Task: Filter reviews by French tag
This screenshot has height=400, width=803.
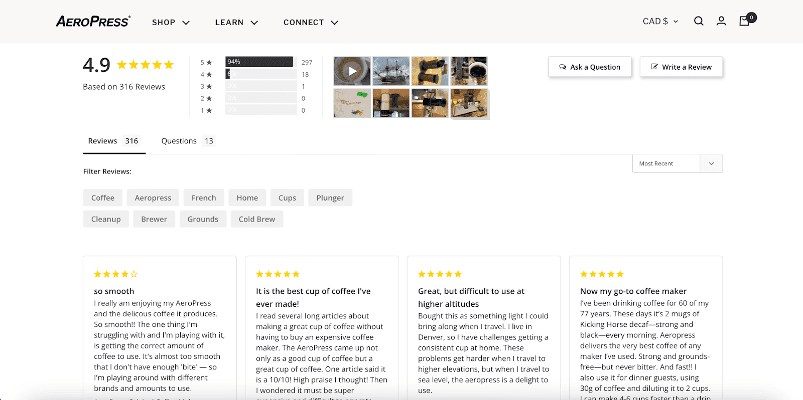Action: (204, 197)
